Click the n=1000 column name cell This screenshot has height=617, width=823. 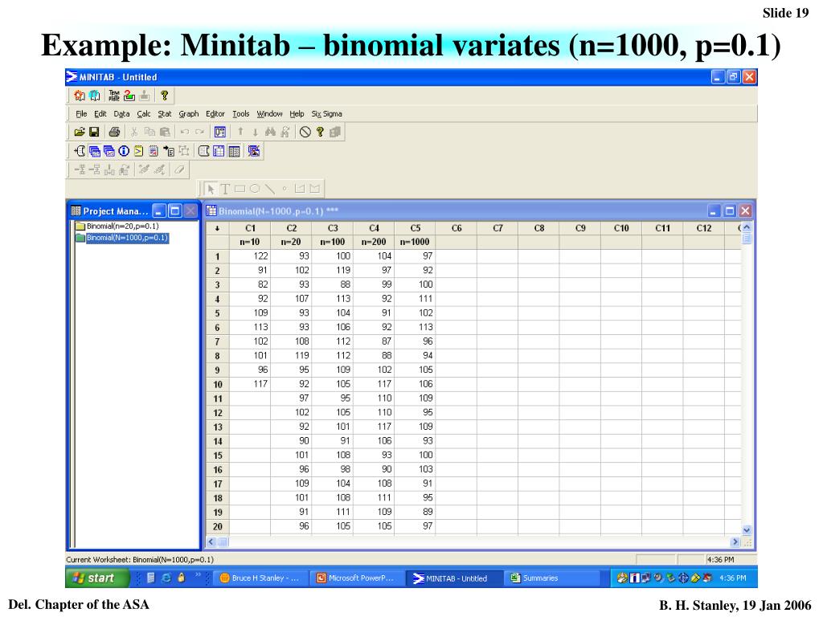coord(415,242)
